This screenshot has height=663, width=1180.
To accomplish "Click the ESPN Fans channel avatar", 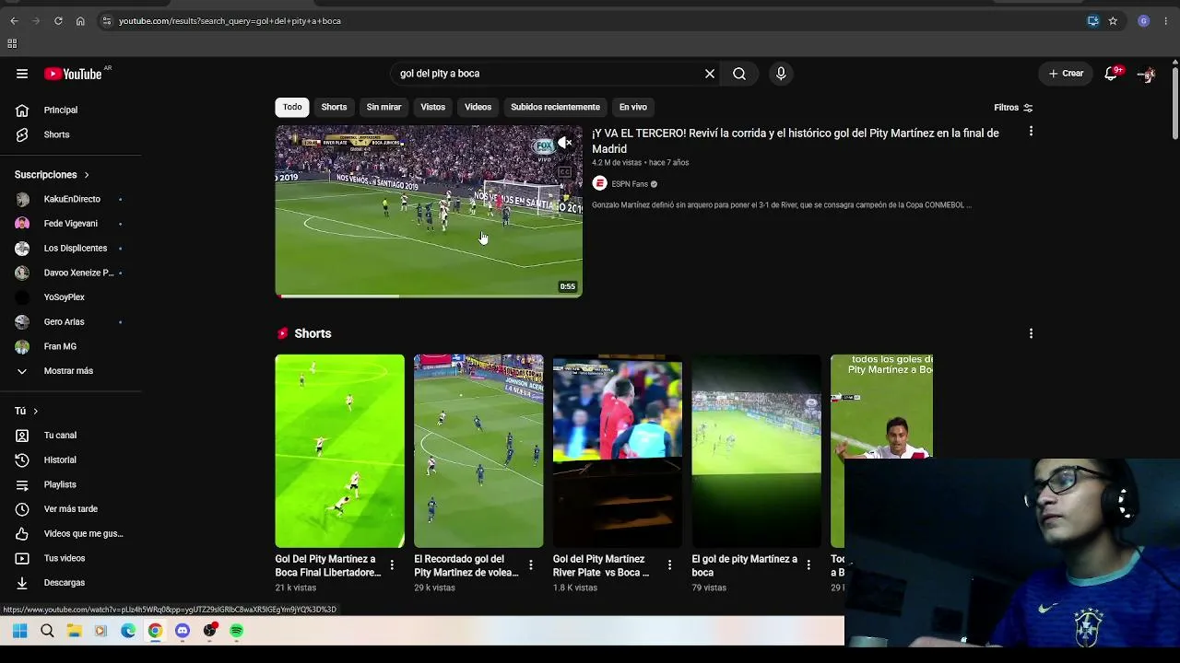I will (x=599, y=184).
